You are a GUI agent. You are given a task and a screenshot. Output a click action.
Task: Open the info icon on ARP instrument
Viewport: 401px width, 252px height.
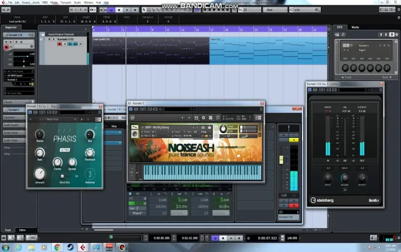[x=209, y=128]
